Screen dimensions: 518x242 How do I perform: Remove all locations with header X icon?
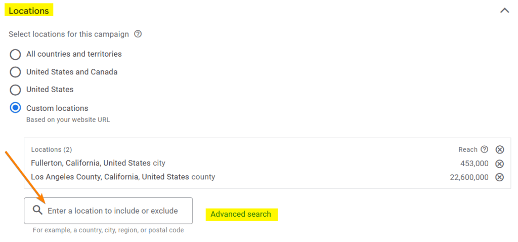[500, 149]
